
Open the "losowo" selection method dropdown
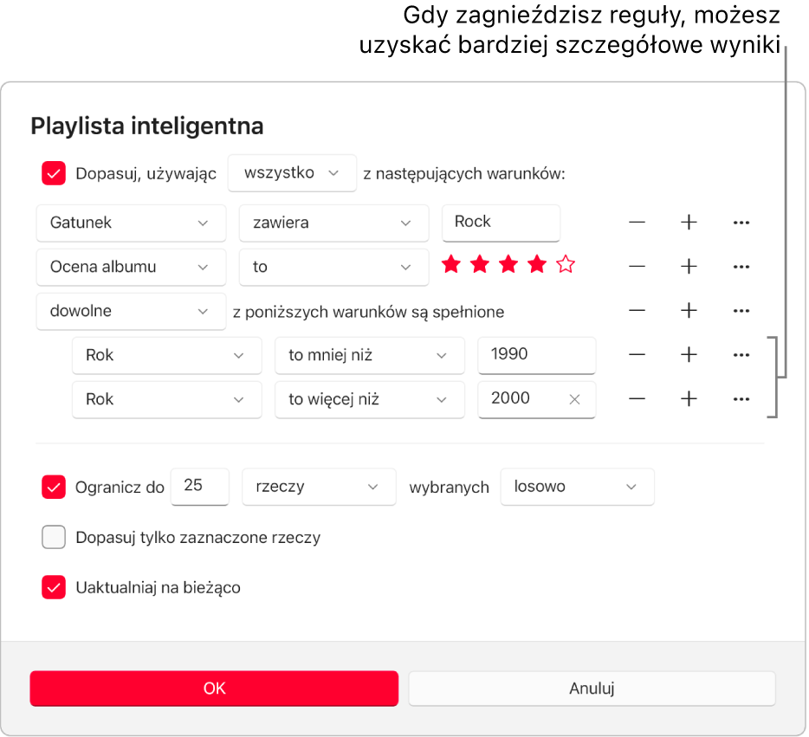click(577, 487)
